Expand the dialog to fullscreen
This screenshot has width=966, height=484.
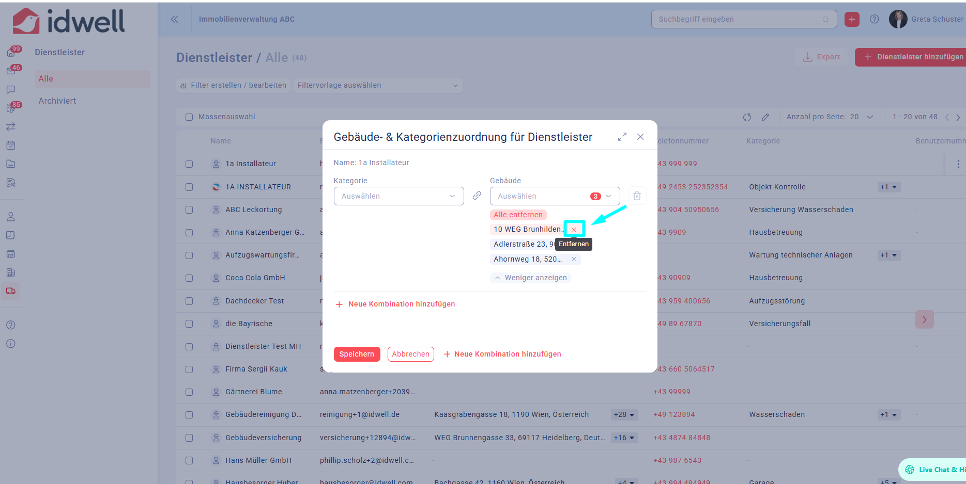622,137
